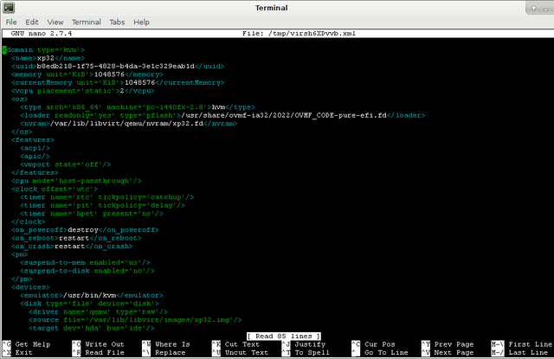Click the suspend-to-disk enabled='no' line
Screen dimensions: 554x359
pos(87,271)
